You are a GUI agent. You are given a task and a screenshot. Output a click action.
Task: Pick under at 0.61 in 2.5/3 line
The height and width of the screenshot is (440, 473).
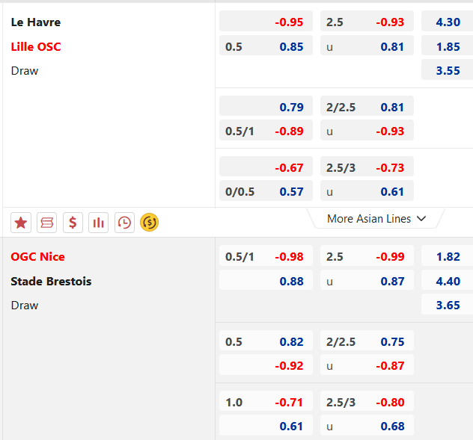click(x=367, y=190)
